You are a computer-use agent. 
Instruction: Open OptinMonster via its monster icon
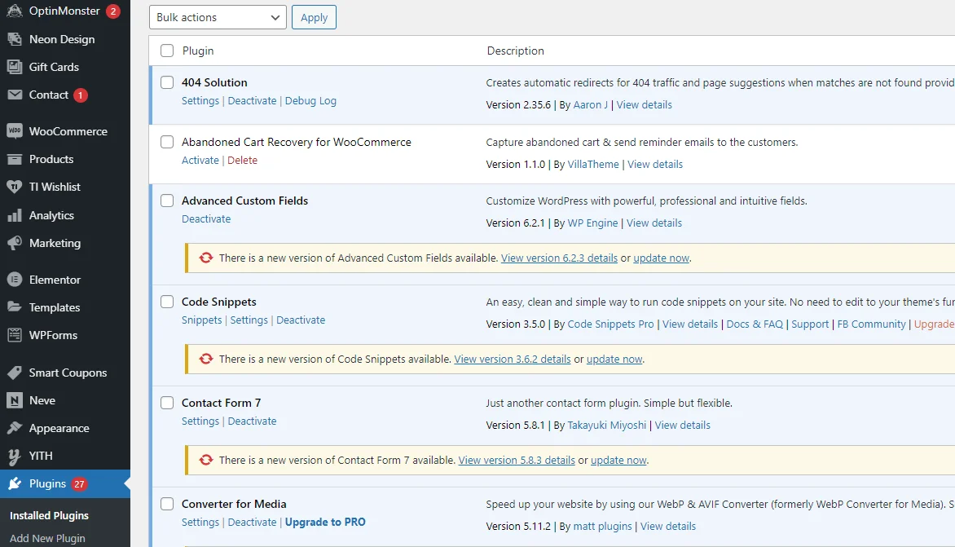coord(14,11)
